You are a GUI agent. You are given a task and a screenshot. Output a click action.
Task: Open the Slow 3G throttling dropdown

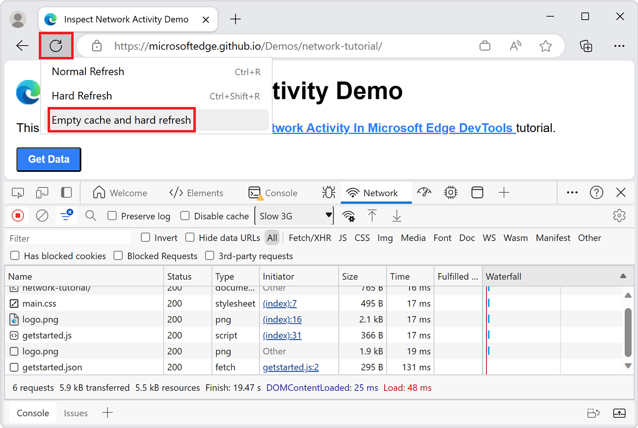click(294, 216)
